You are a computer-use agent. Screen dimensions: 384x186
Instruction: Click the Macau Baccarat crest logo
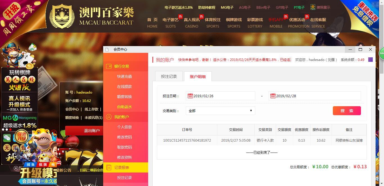62,16
